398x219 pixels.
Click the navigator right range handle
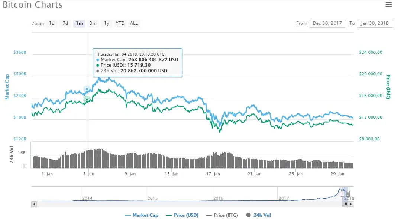348,194
